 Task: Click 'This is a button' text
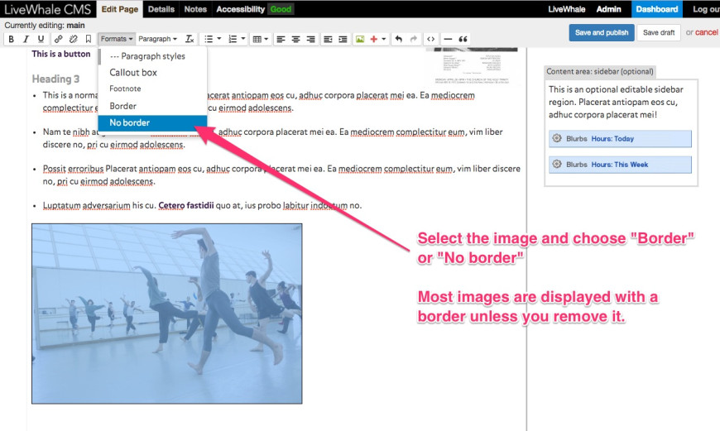[61, 54]
